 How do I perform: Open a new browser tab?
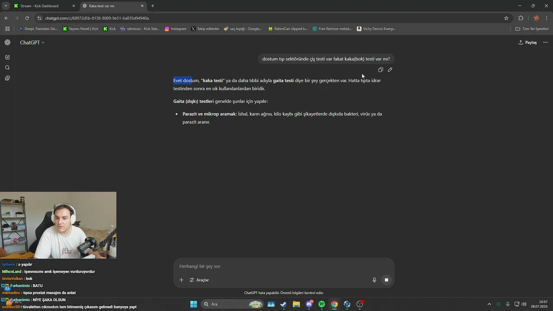153,6
